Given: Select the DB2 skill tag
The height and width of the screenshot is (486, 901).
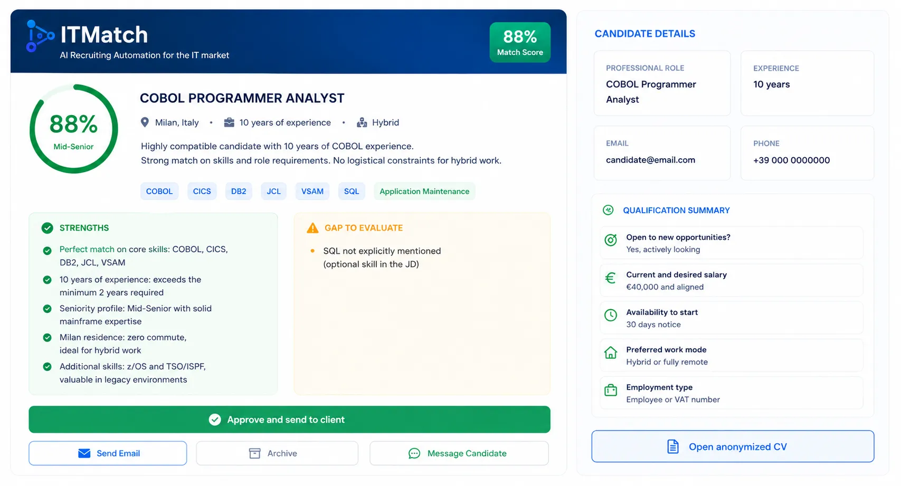Looking at the screenshot, I should pos(239,191).
